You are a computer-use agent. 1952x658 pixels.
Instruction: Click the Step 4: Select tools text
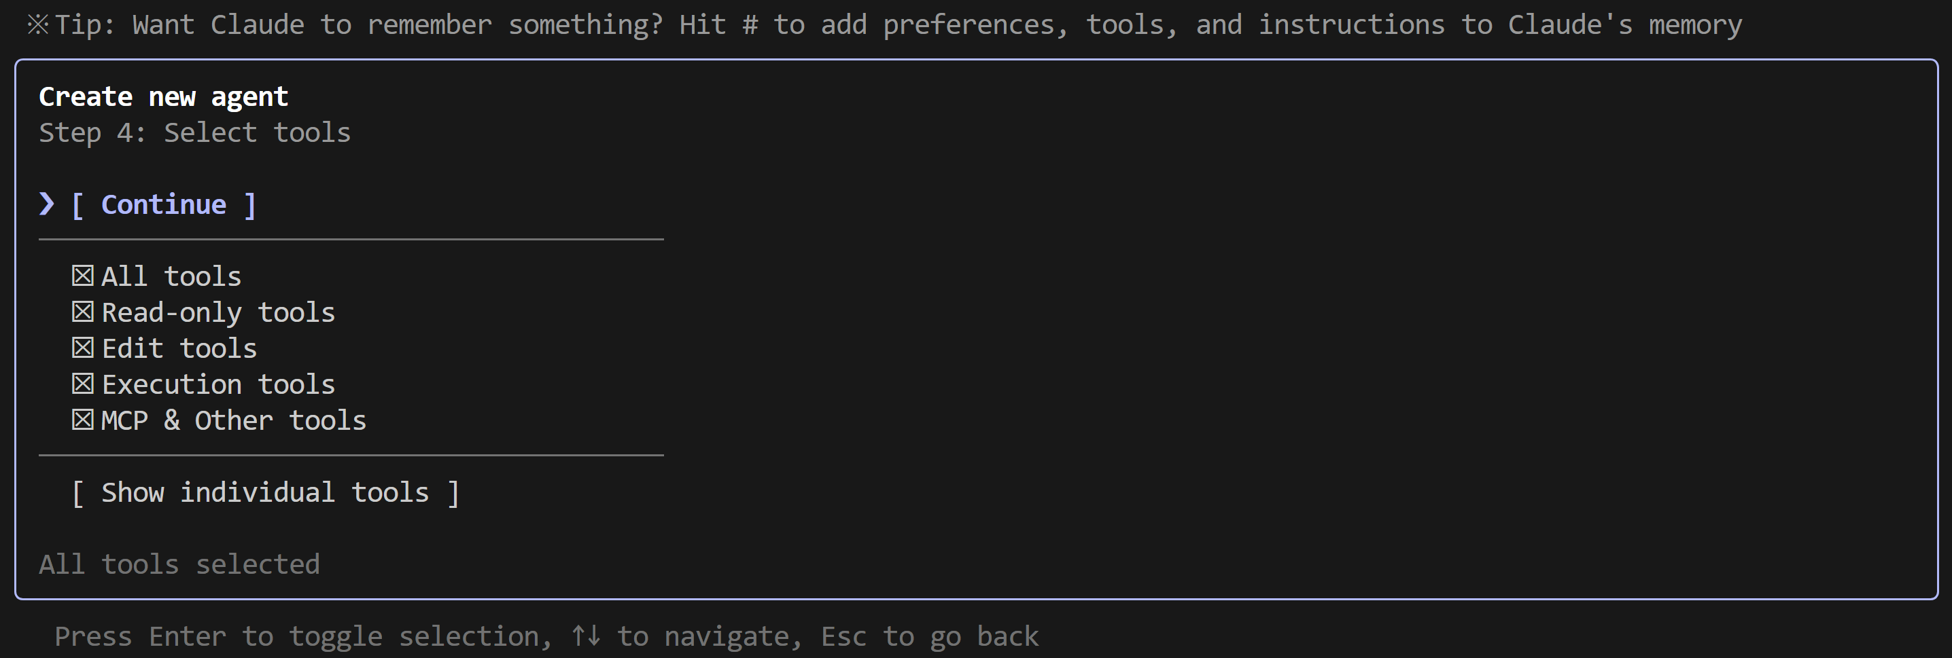click(x=195, y=132)
